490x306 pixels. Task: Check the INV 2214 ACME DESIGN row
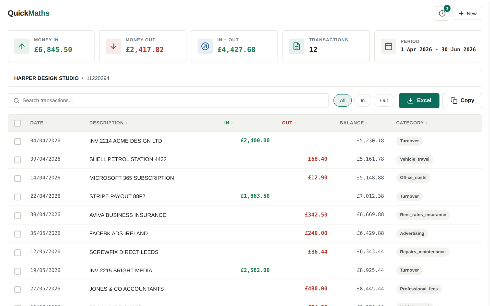[18, 141]
